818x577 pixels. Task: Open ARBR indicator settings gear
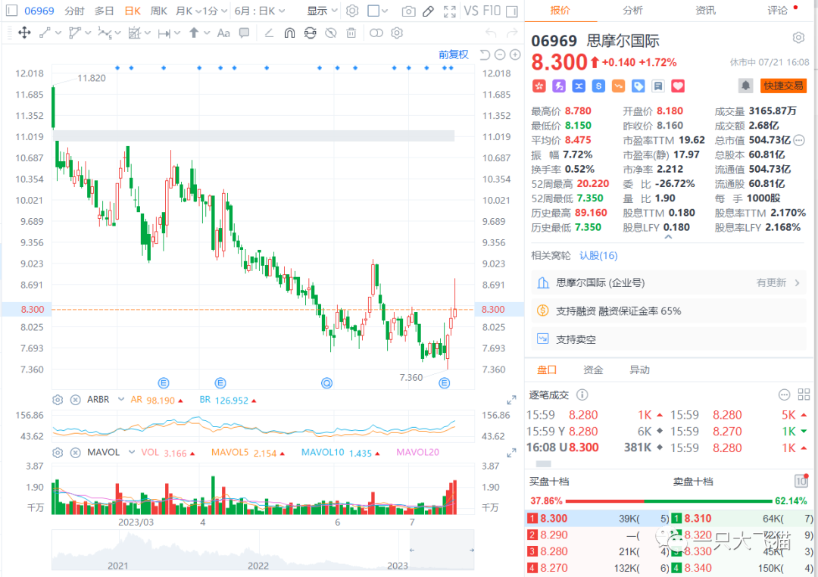click(x=58, y=400)
